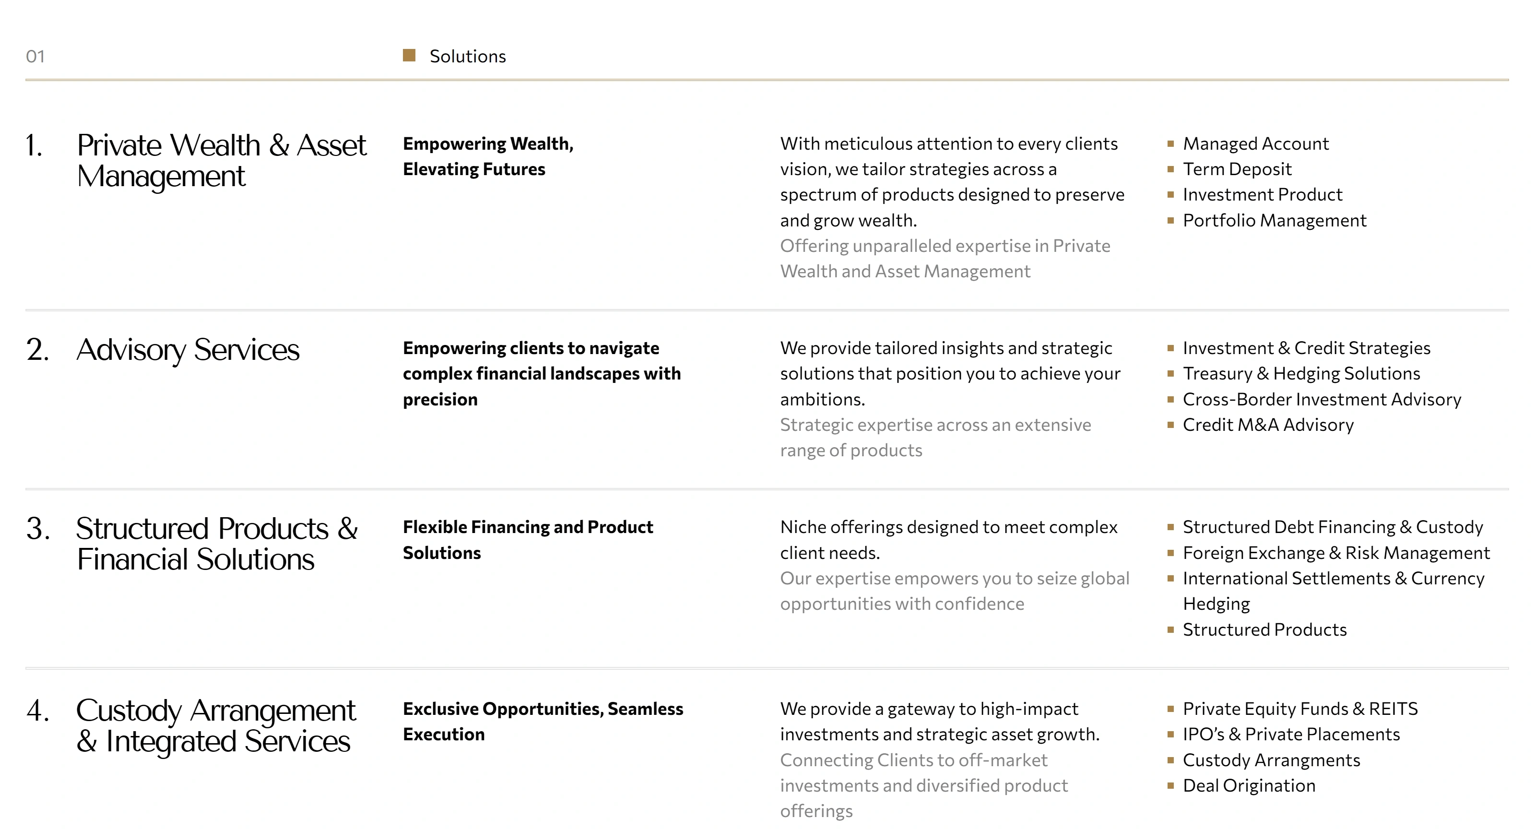Click Investment & Credit Strategies item
The image size is (1535, 830).
coord(1306,348)
